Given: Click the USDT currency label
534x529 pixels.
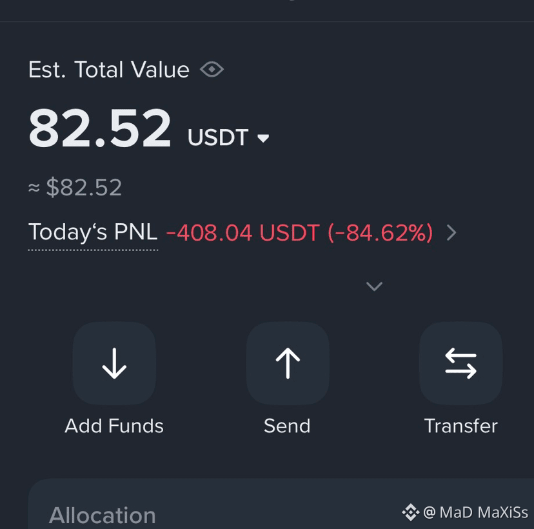Looking at the screenshot, I should pyautogui.click(x=218, y=137).
